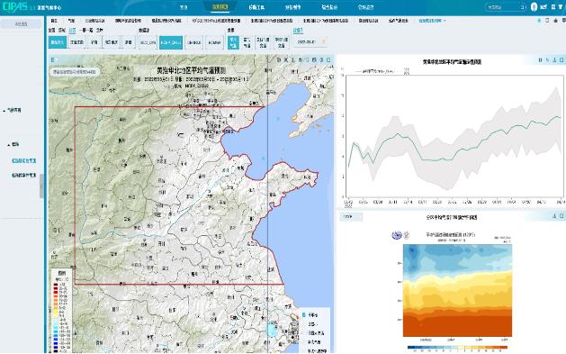Select the highlighted first region button
Screen dimensions: 566x354
pyautogui.click(x=58, y=42)
